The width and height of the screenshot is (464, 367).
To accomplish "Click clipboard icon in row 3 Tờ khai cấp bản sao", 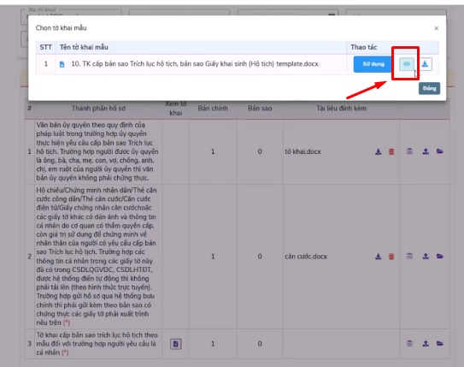I will (x=409, y=344).
